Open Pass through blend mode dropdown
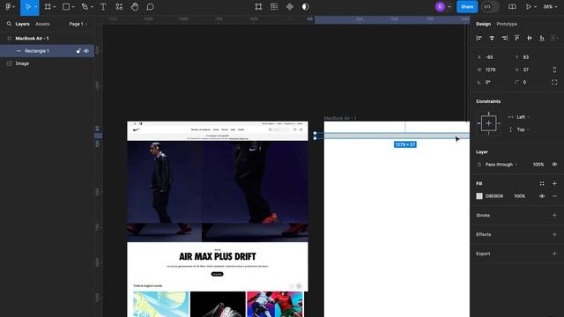564x317 pixels. [x=501, y=165]
